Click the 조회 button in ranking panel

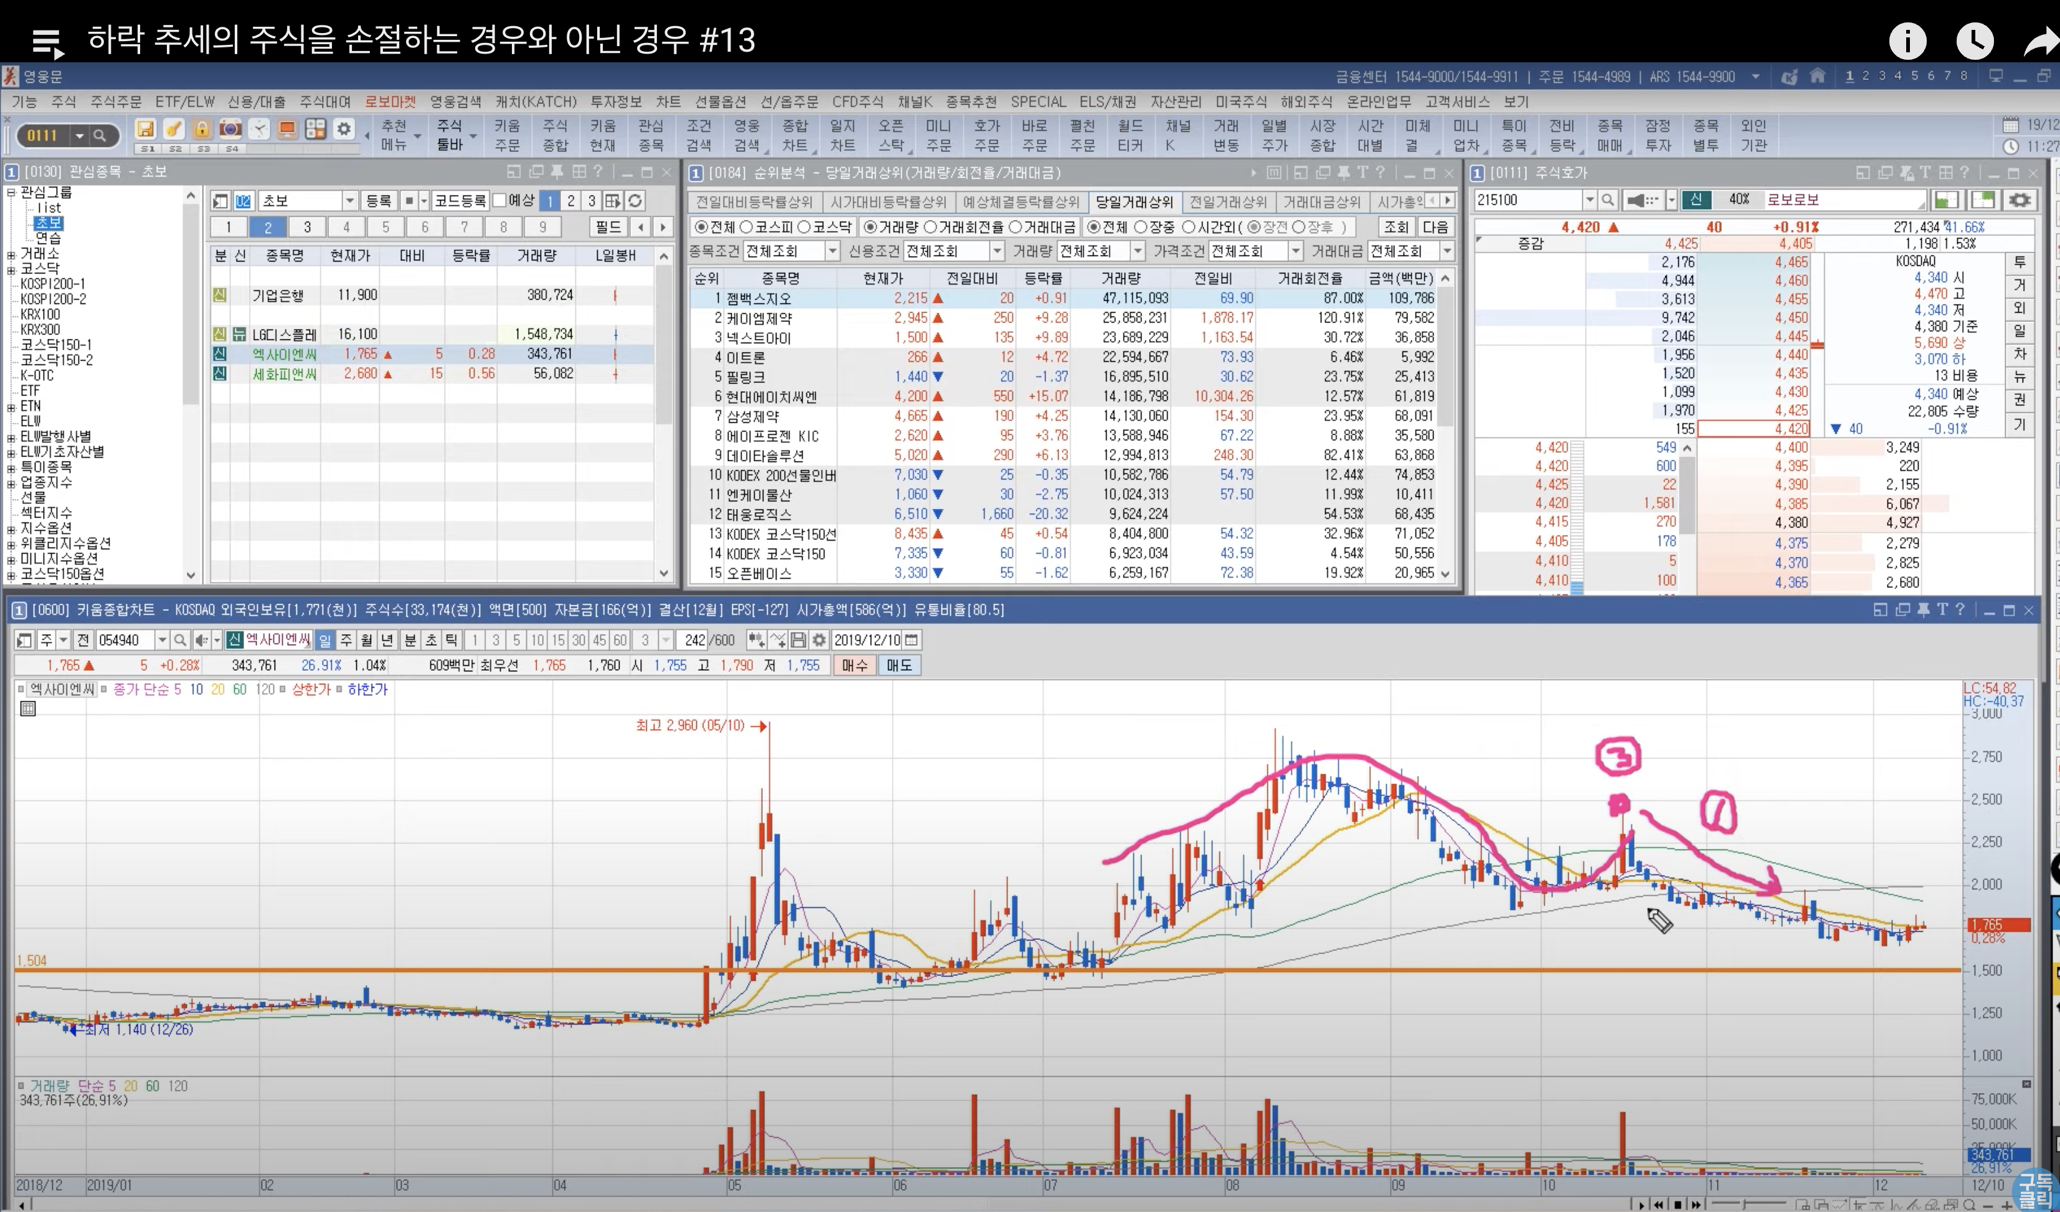pos(1396,227)
